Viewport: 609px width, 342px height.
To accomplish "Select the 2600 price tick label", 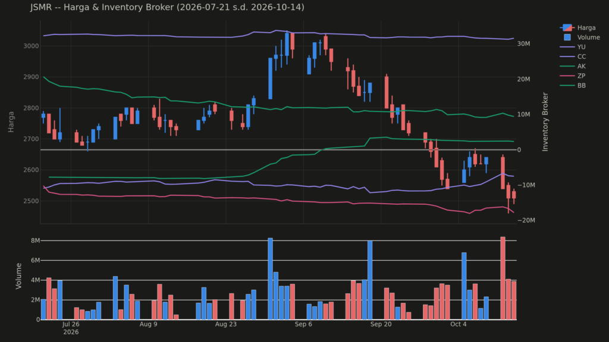I will pos(31,170).
